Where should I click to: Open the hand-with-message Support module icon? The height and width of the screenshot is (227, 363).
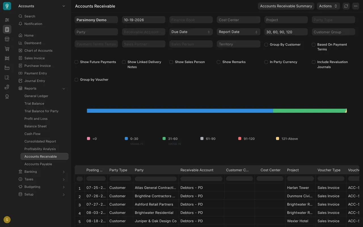[x=7, y=87]
